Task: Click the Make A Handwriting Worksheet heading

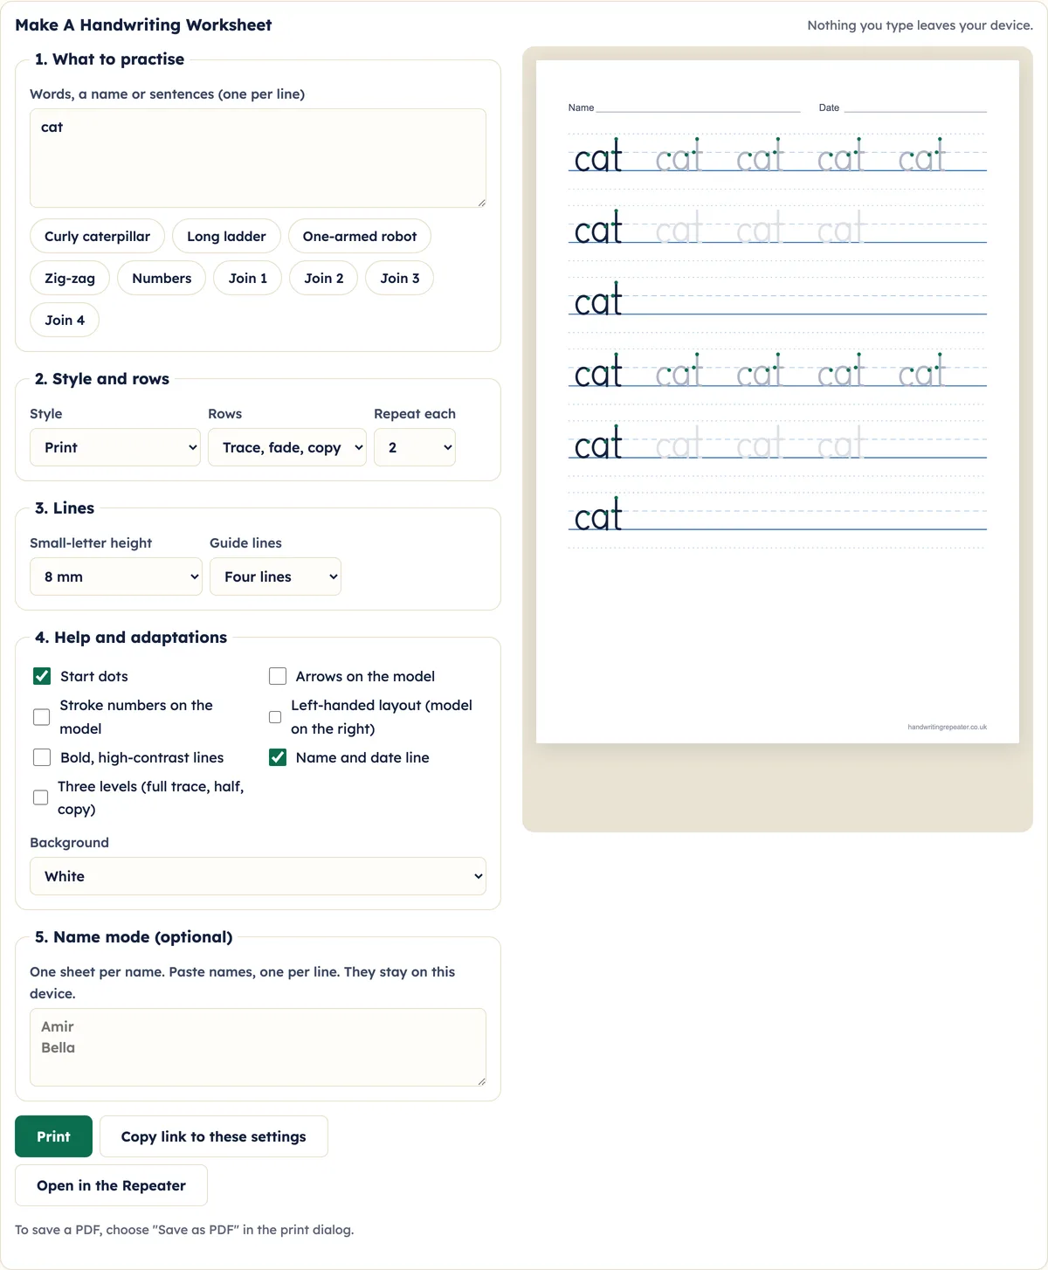Action: pyautogui.click(x=143, y=24)
